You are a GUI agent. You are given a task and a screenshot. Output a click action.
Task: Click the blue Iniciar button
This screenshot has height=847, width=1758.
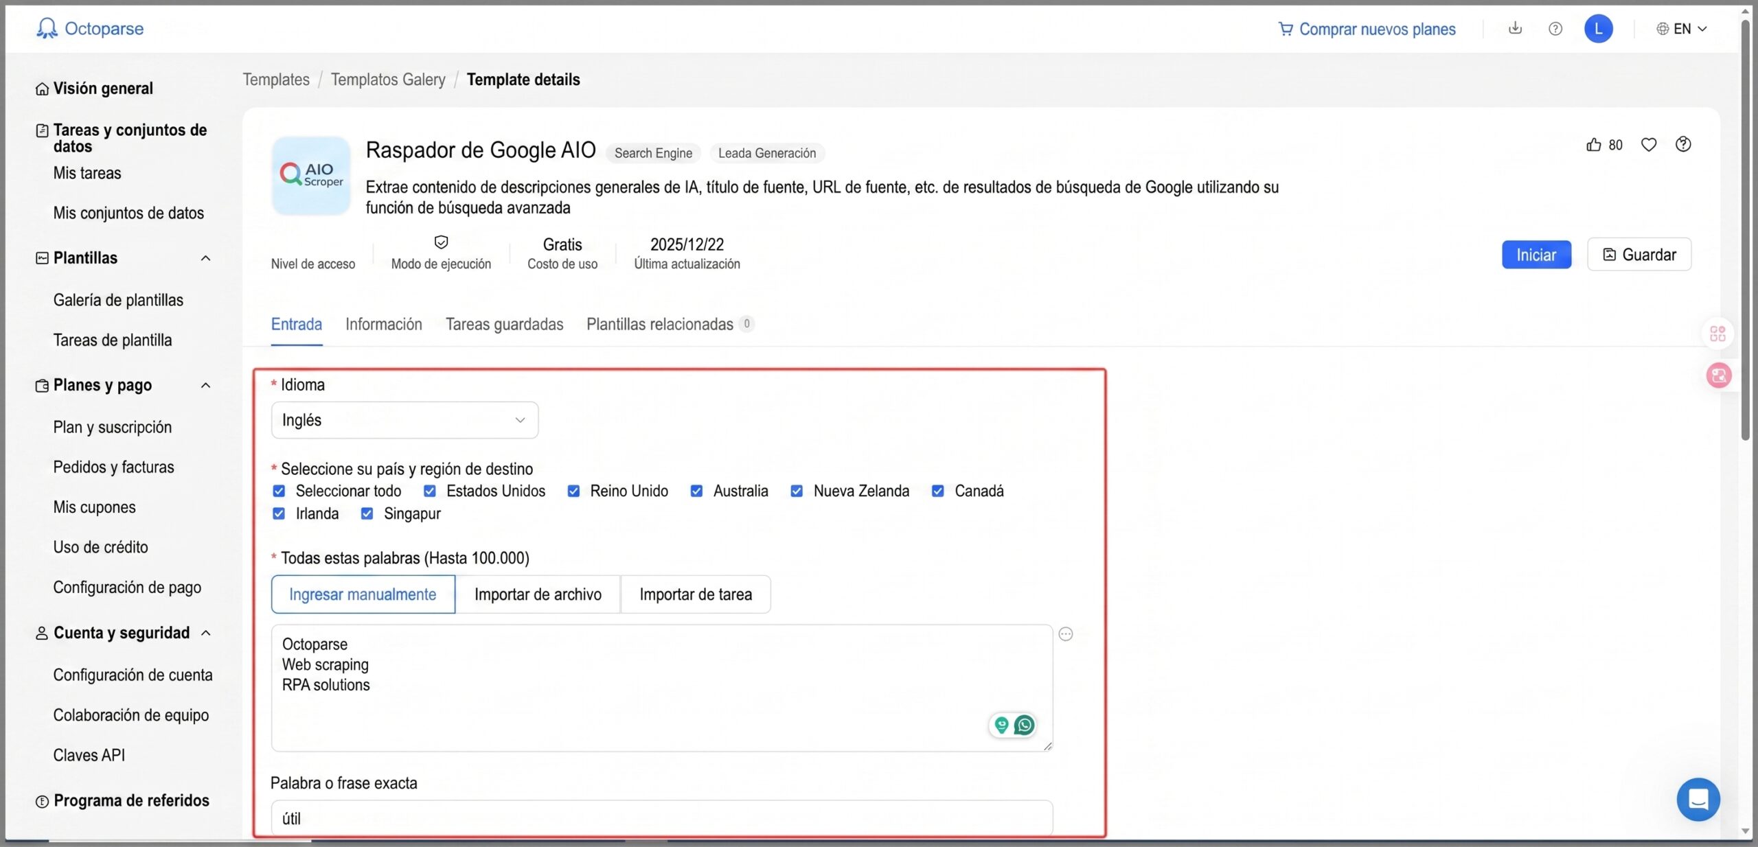(1536, 255)
